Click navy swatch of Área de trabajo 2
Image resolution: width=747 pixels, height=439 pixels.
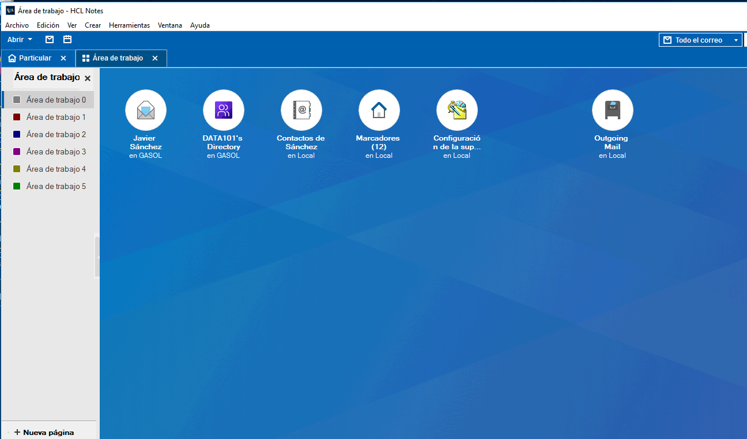coord(17,134)
